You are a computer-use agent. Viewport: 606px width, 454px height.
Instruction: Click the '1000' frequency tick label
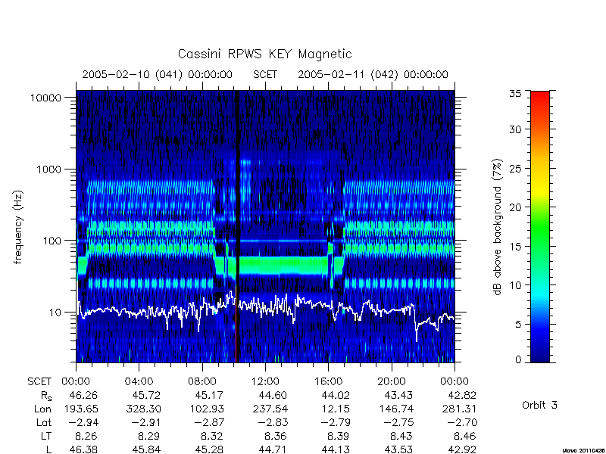click(49, 169)
